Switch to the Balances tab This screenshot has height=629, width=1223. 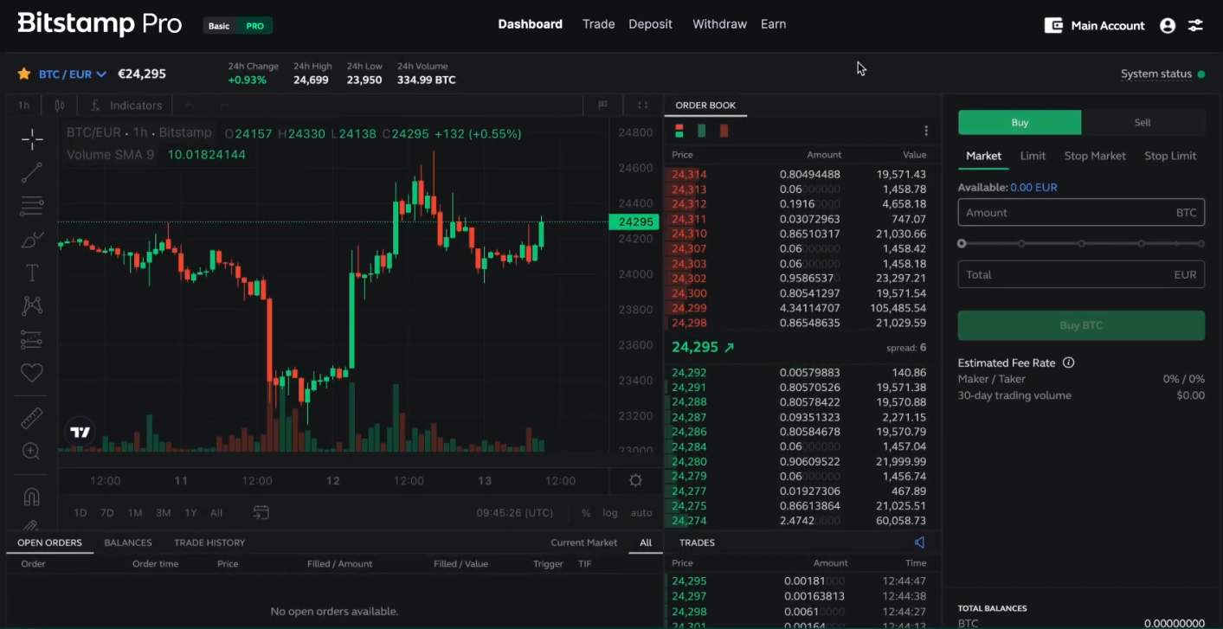point(128,542)
